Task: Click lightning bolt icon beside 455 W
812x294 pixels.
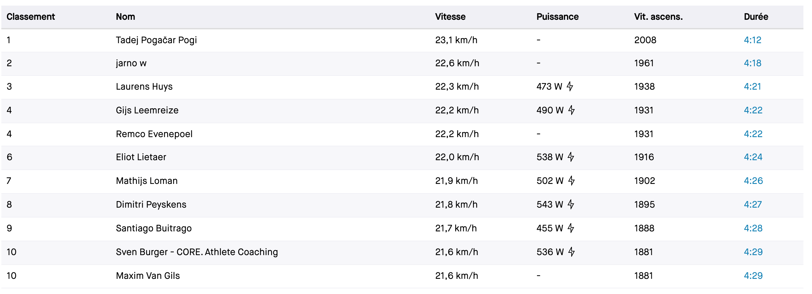Action: tap(571, 228)
